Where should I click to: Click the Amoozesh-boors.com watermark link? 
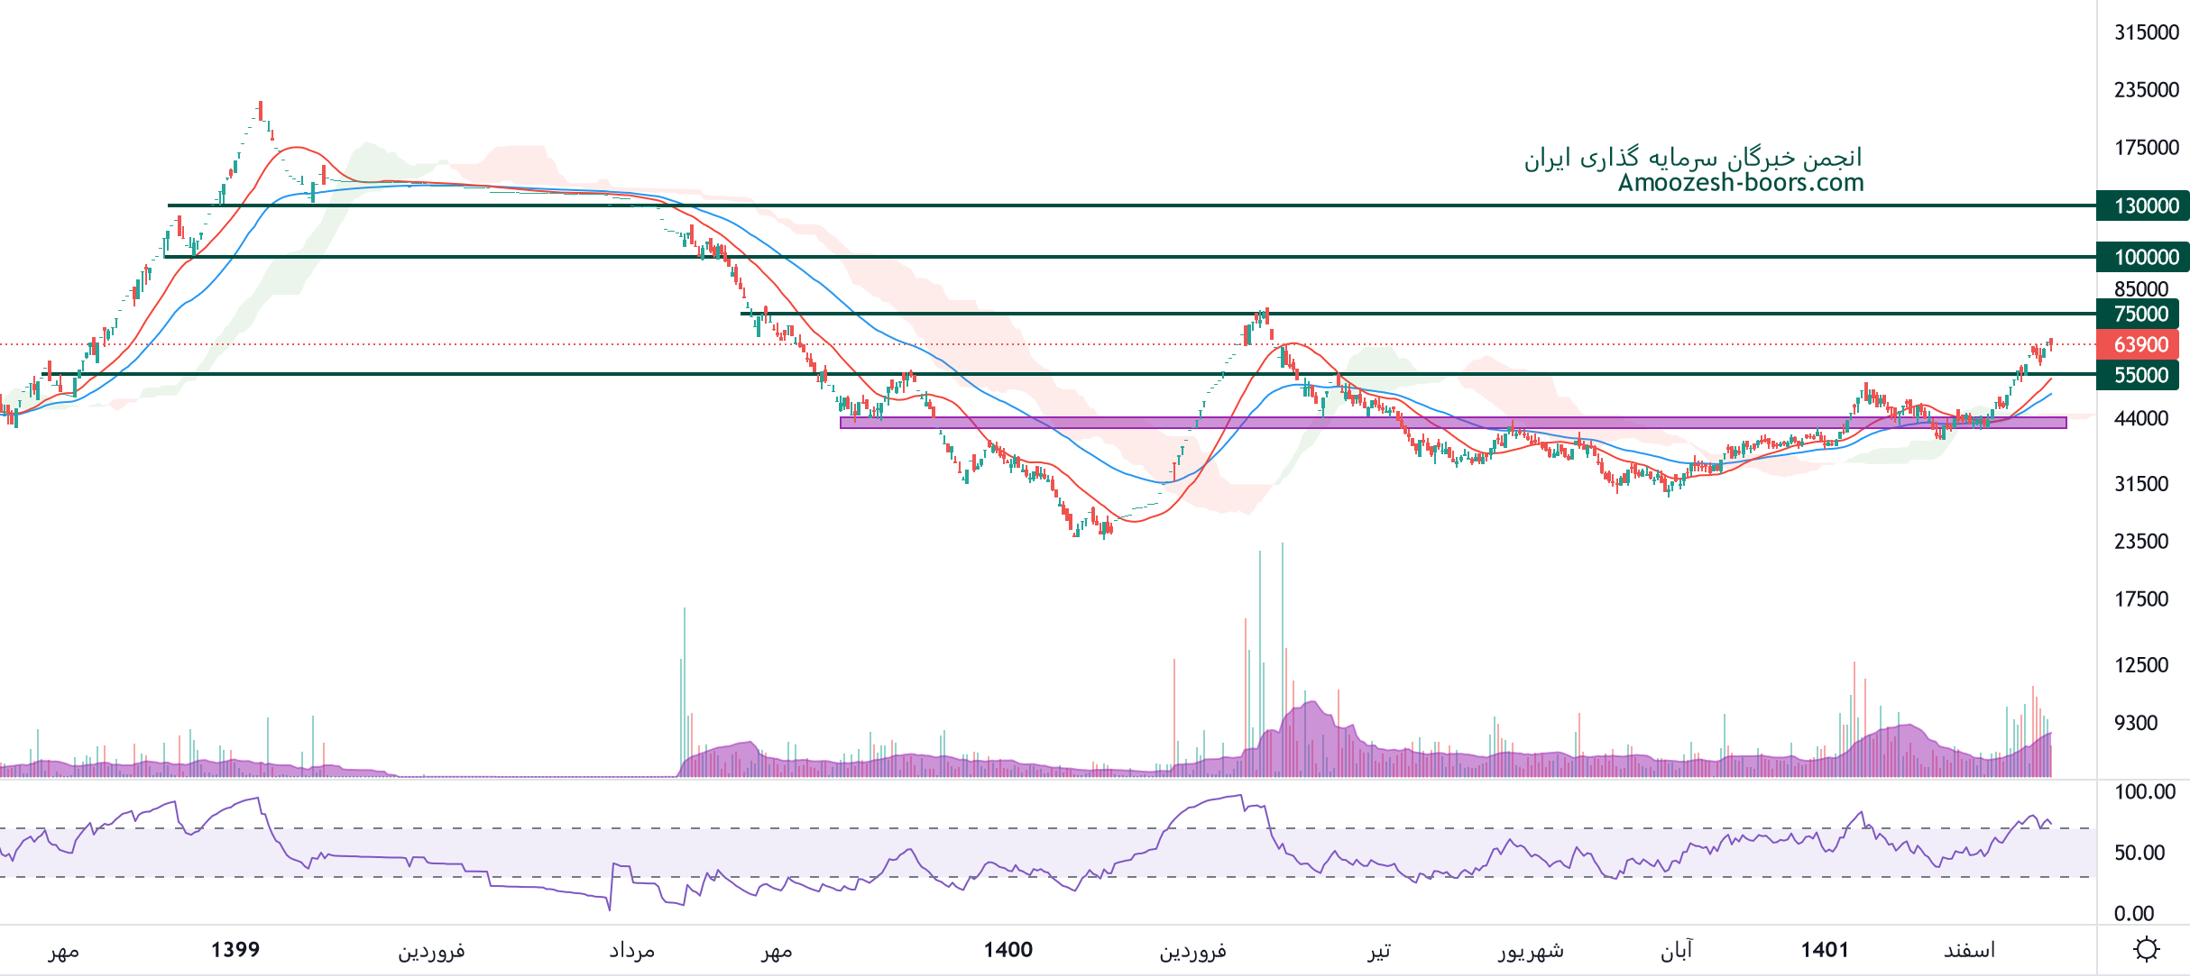pyautogui.click(x=1740, y=183)
